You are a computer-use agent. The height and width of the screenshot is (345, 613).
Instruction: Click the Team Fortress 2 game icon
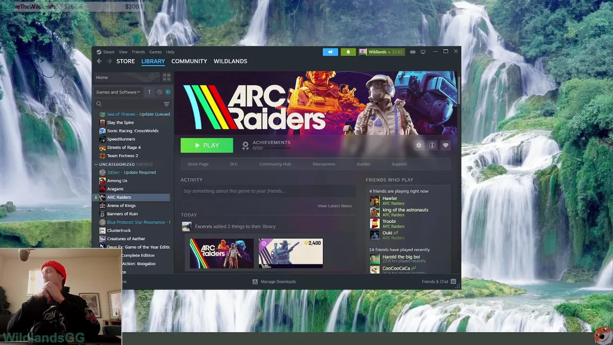102,156
